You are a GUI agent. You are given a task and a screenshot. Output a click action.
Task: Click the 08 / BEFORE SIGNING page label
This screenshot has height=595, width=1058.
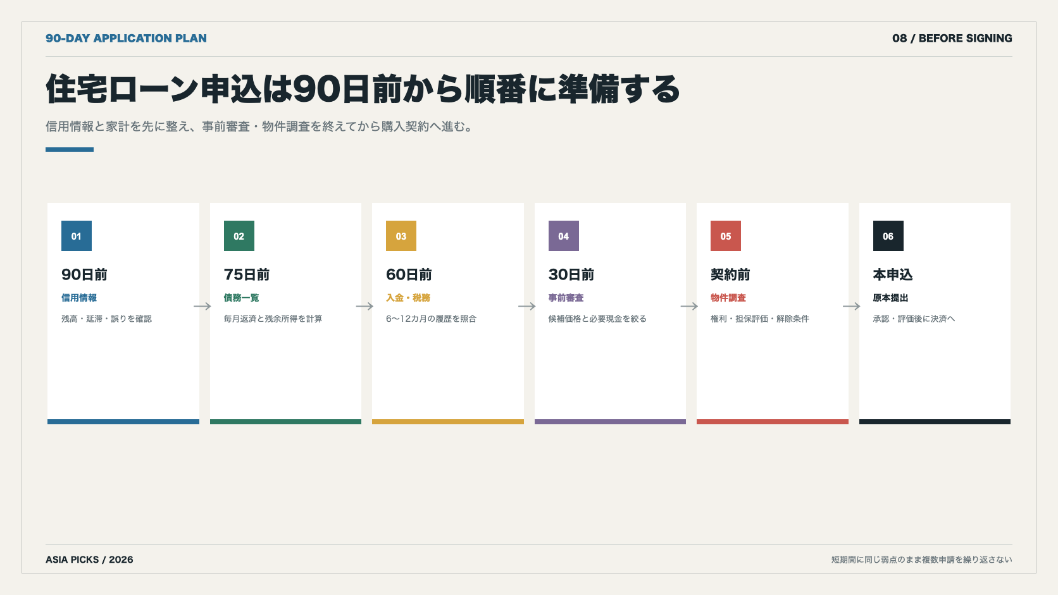tap(952, 38)
